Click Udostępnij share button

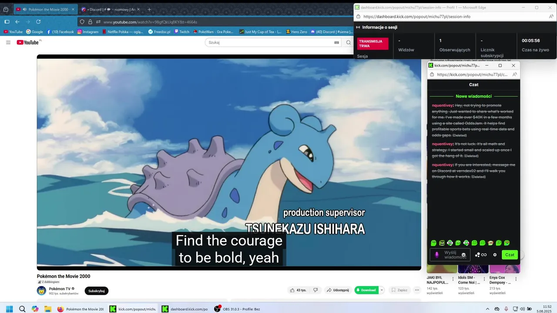click(x=338, y=290)
